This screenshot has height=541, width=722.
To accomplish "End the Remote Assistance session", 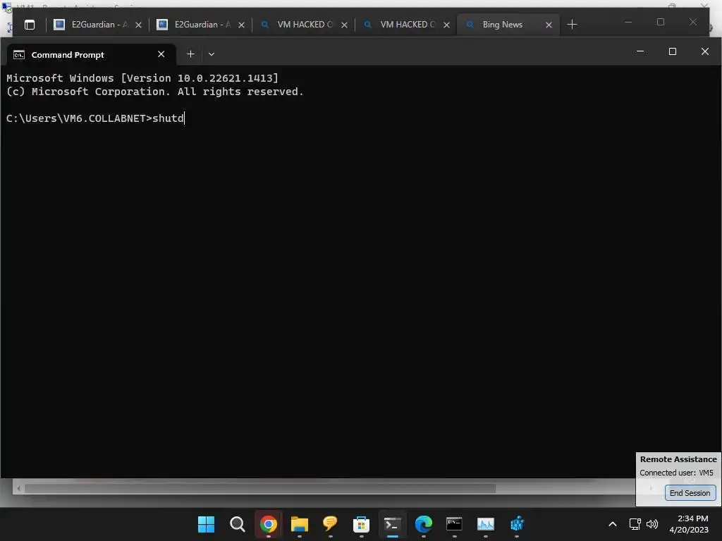I will pyautogui.click(x=690, y=492).
